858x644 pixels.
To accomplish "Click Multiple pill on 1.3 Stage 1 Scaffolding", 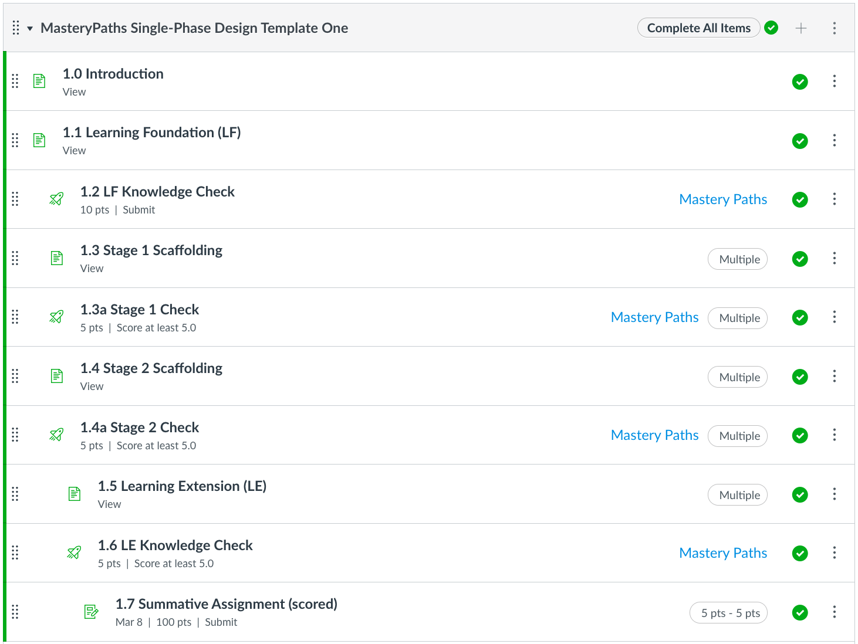I will click(x=738, y=259).
